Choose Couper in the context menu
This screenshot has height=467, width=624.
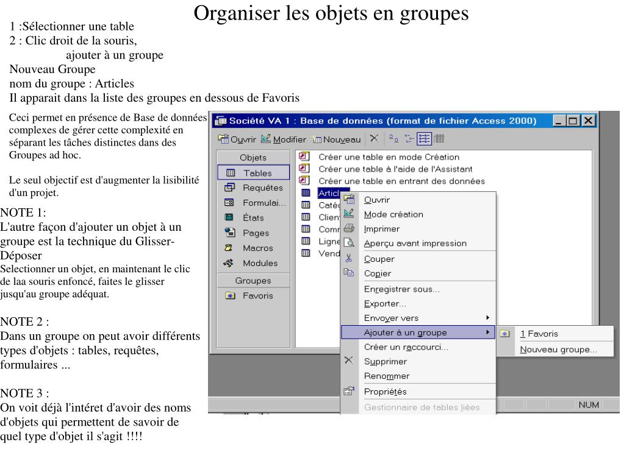coord(418,259)
